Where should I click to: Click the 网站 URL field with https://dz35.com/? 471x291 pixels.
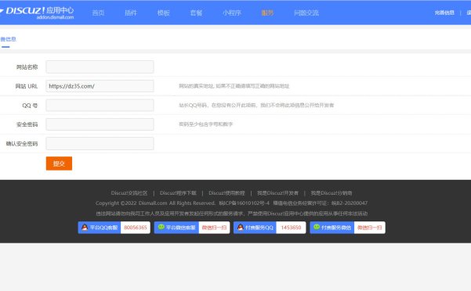pyautogui.click(x=100, y=86)
